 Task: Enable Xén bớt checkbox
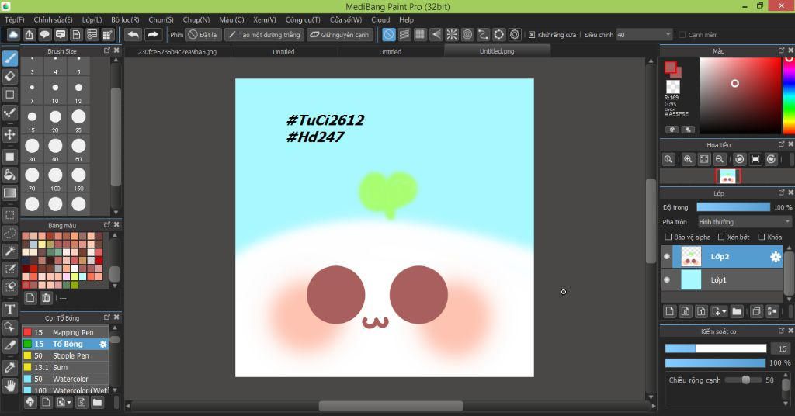coord(721,237)
